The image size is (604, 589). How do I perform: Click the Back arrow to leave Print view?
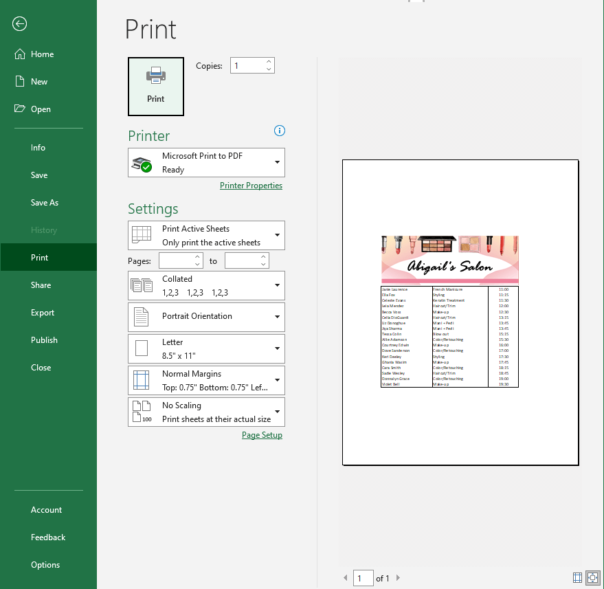coord(19,23)
